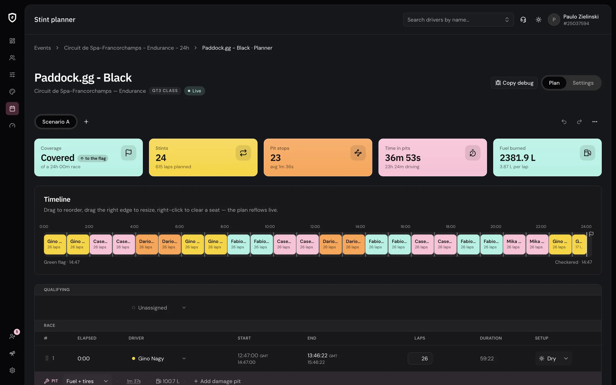The image size is (616, 385).
Task: Switch to the Plan view
Action: point(554,83)
